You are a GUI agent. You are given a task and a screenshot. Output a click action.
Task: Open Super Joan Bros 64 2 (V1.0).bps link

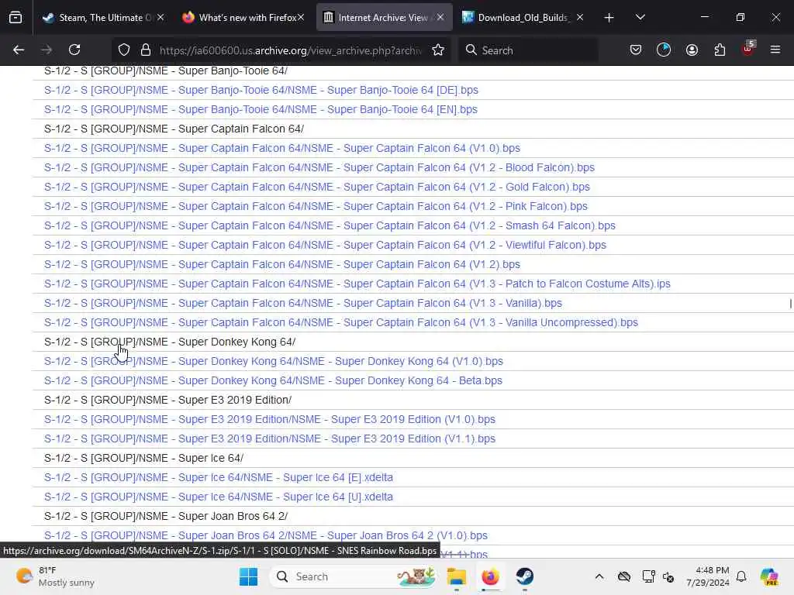265,536
